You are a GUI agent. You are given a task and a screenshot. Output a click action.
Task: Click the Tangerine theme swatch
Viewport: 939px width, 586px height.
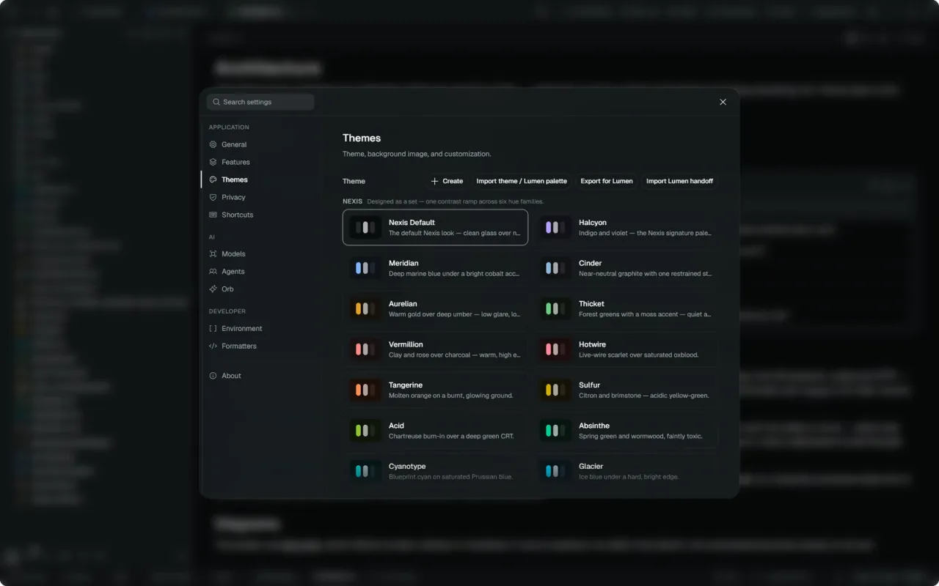coord(365,390)
